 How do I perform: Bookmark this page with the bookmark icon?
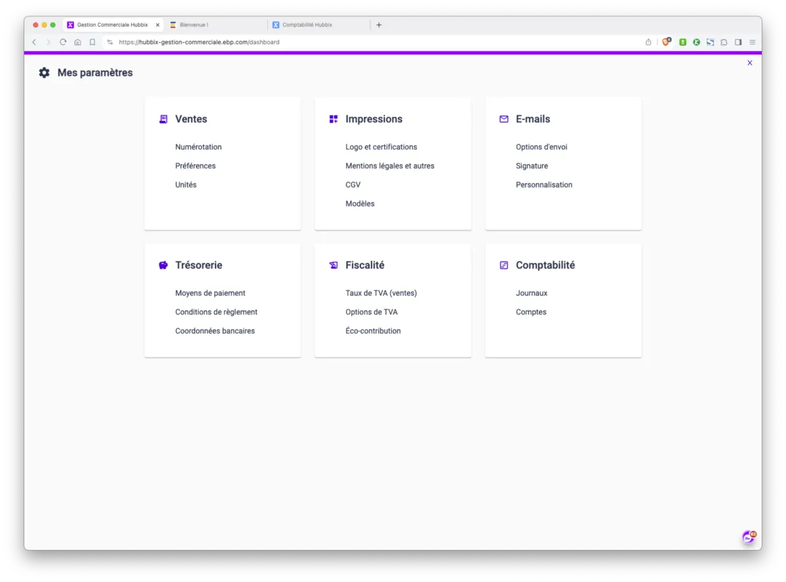click(92, 42)
